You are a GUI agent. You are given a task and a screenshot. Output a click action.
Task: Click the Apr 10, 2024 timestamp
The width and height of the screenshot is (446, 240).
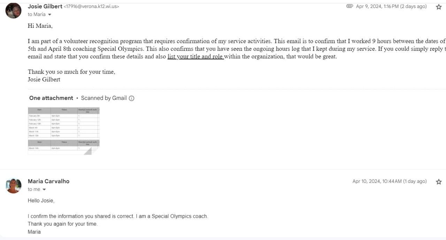click(x=389, y=181)
